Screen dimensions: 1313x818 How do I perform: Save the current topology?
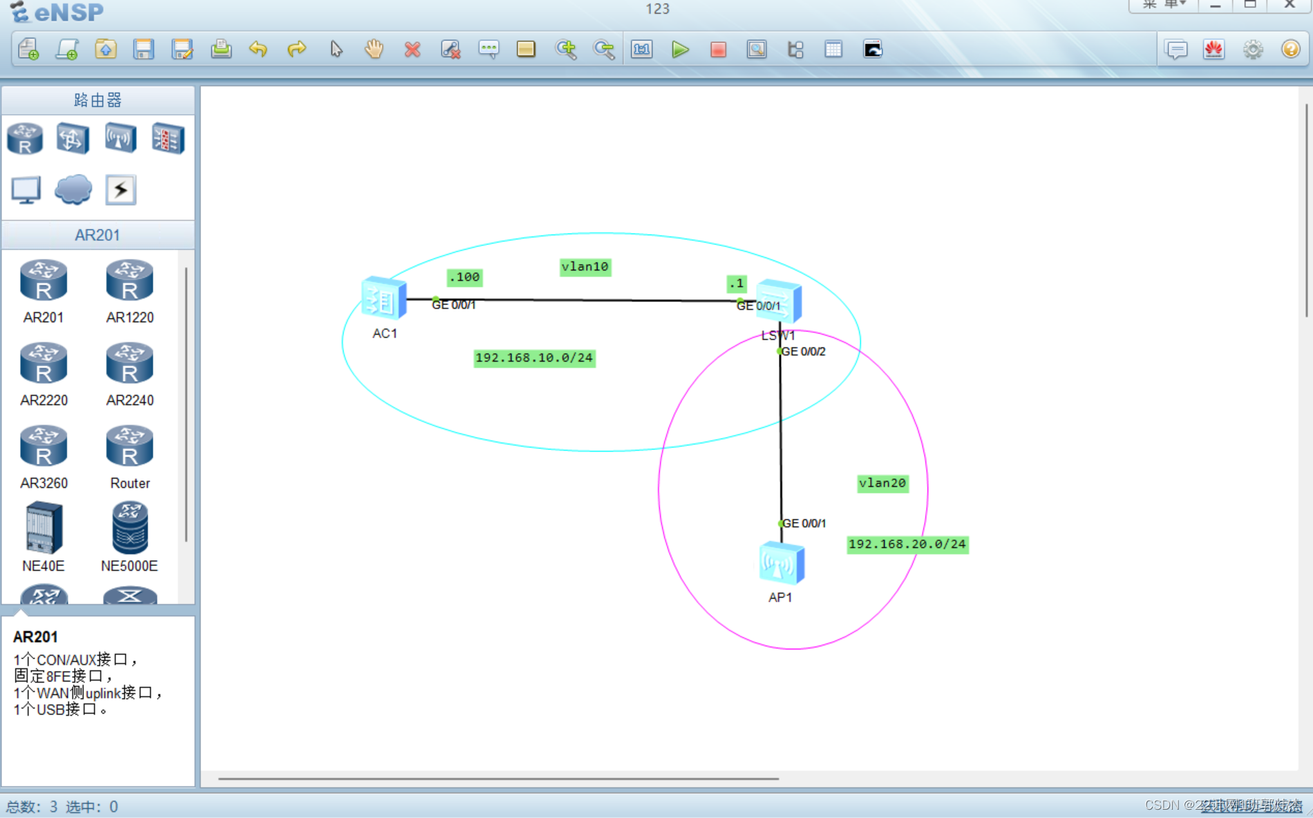pyautogui.click(x=144, y=50)
